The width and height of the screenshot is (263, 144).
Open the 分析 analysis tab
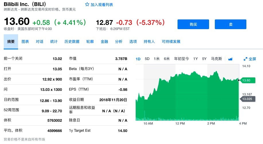pyautogui.click(x=118, y=42)
